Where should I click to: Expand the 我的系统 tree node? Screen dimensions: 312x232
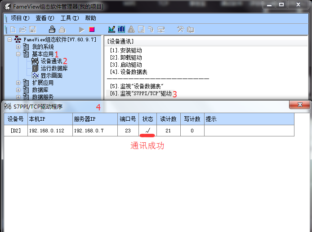tap(18, 47)
